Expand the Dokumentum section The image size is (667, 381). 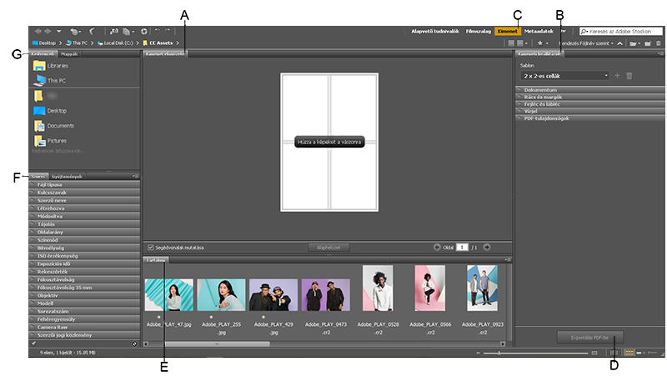click(590, 90)
